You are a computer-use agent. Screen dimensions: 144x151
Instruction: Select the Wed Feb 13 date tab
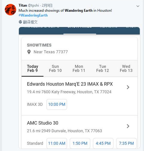click(x=126, y=69)
